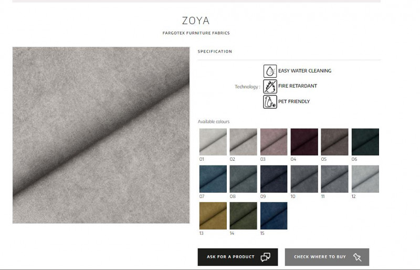Pick colour swatch 15 royal blue
Screen dimensions: 420x270
(x=274, y=216)
